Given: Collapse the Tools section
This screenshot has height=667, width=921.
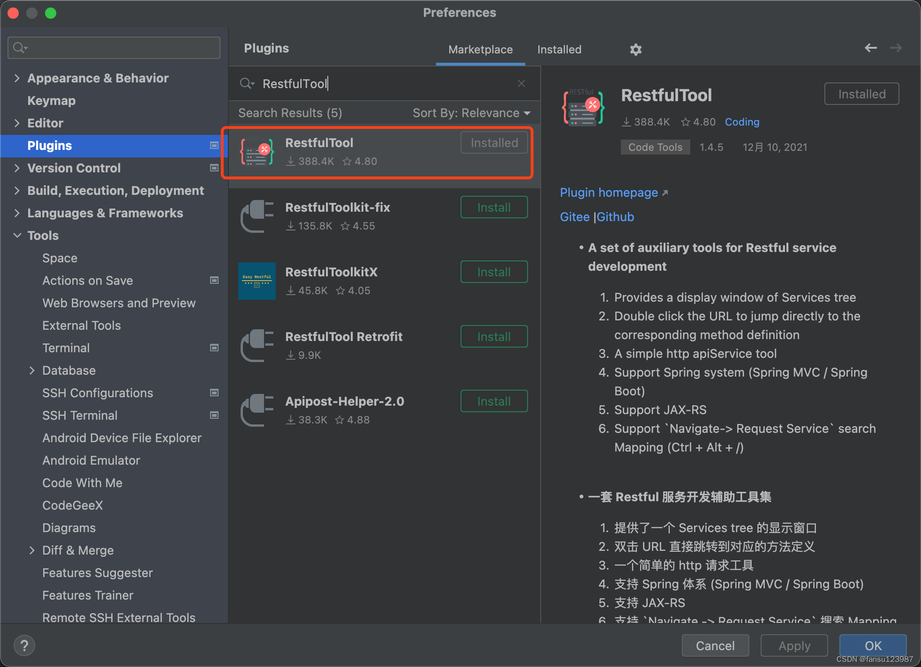Looking at the screenshot, I should [17, 235].
